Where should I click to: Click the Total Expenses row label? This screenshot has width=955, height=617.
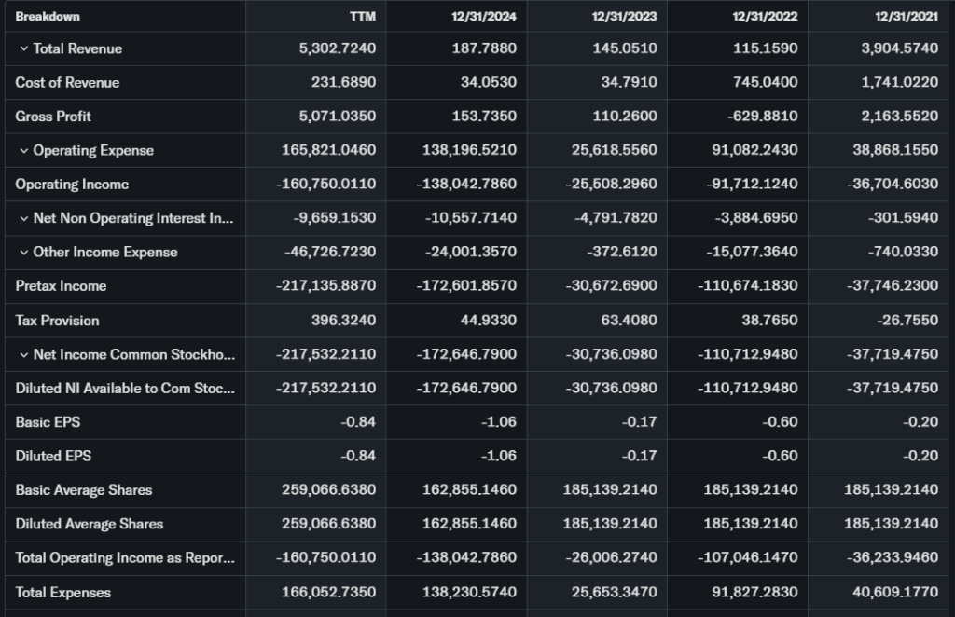point(62,592)
